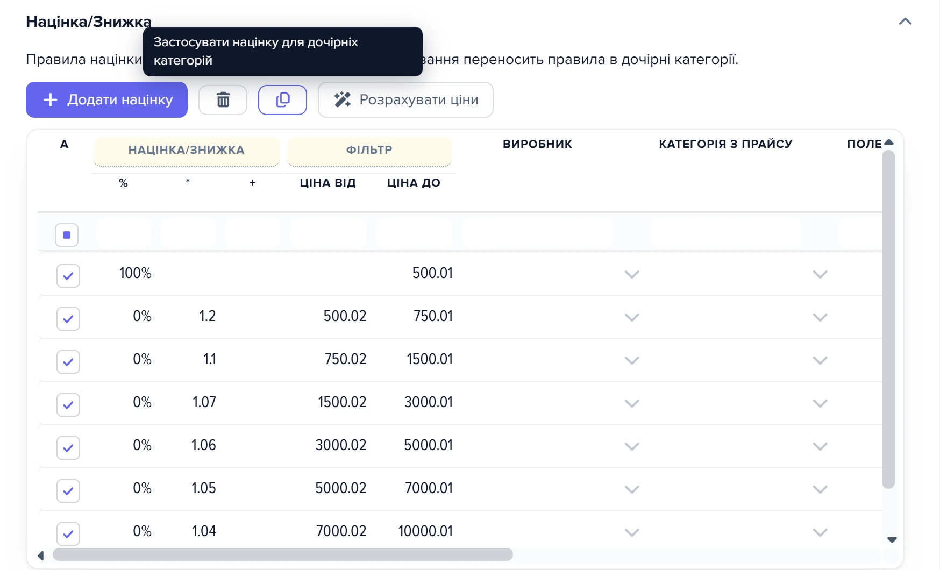The width and height of the screenshot is (940, 570).
Task: Uncheck the checkbox for the 1.05 multiplier row
Action: click(68, 491)
